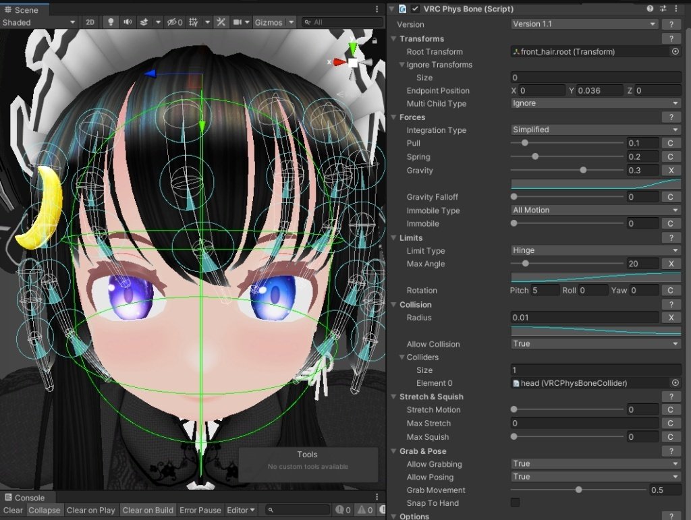Adjust the Gravity slider handle
The image size is (691, 520).
coord(583,170)
